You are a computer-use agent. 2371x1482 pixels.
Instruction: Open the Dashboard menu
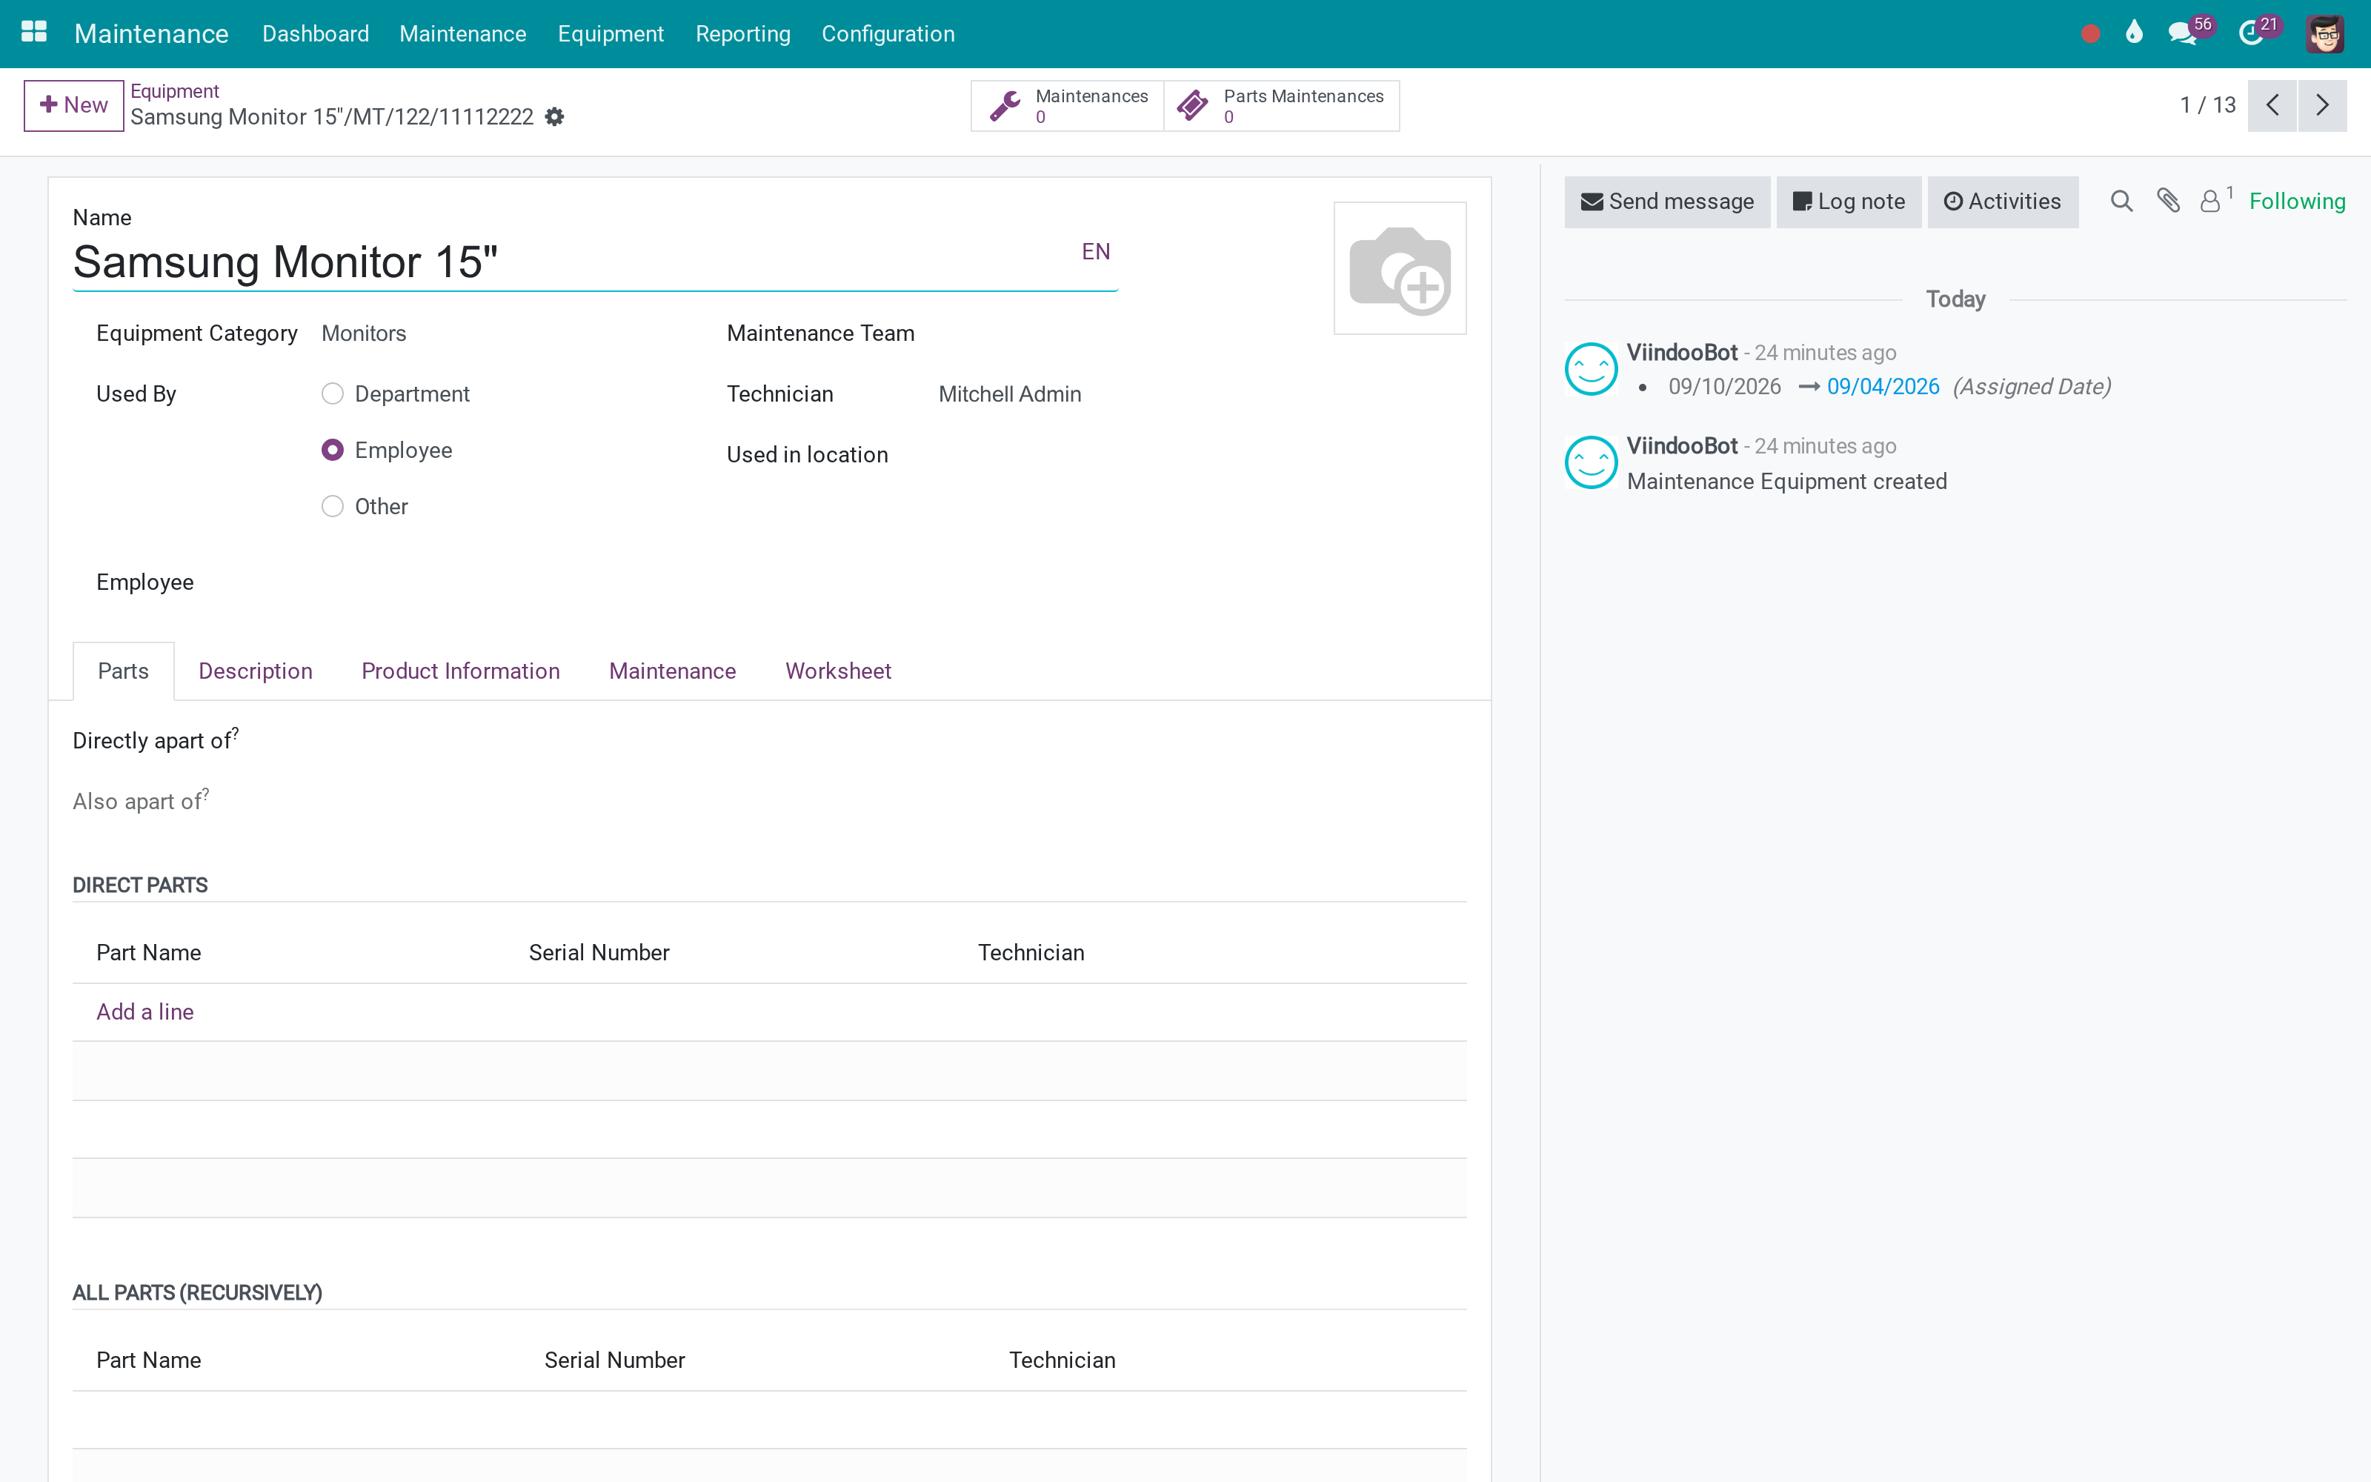click(316, 33)
